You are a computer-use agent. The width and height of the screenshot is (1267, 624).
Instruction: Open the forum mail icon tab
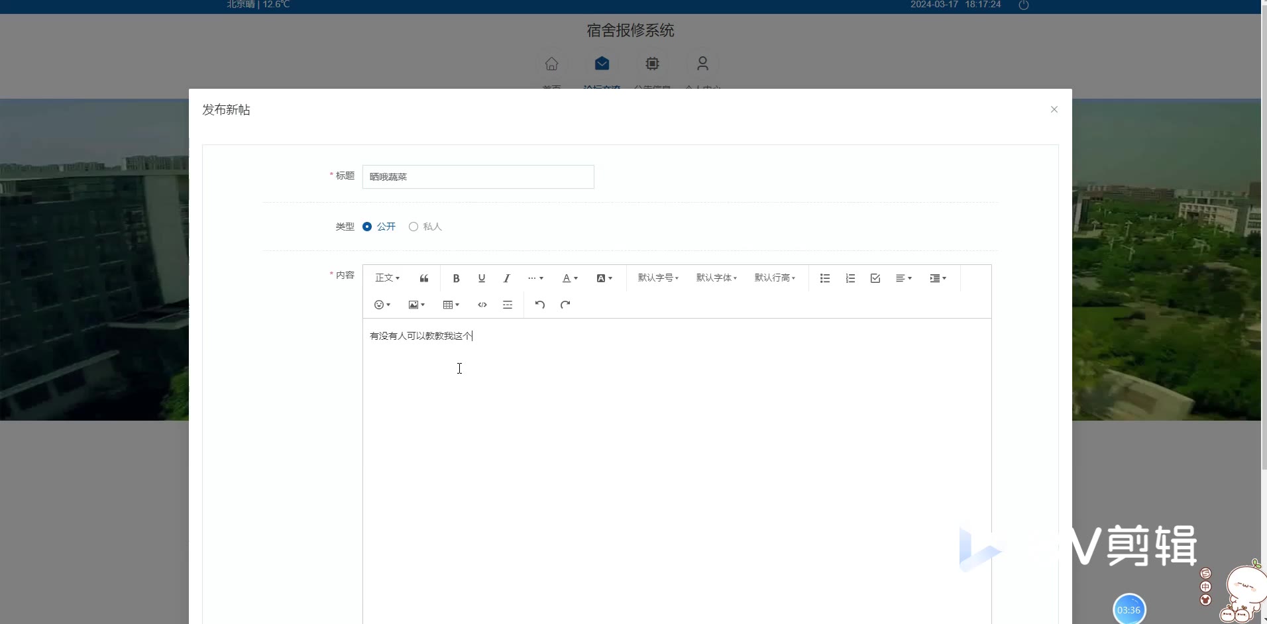602,64
